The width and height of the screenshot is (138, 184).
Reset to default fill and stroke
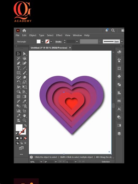click(x=17, y=134)
